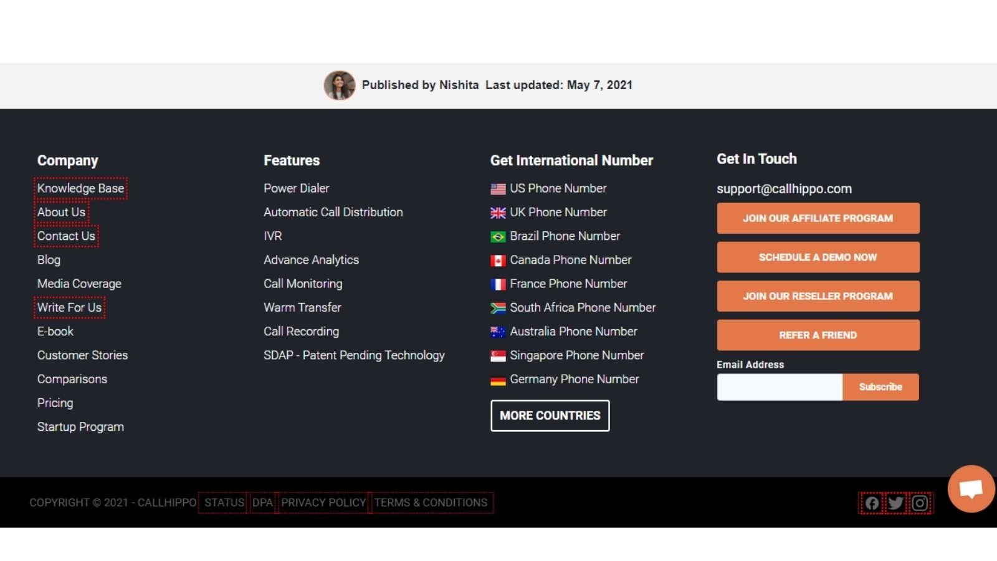Open Call Monitoring link
The image size is (997, 561).
(x=303, y=284)
